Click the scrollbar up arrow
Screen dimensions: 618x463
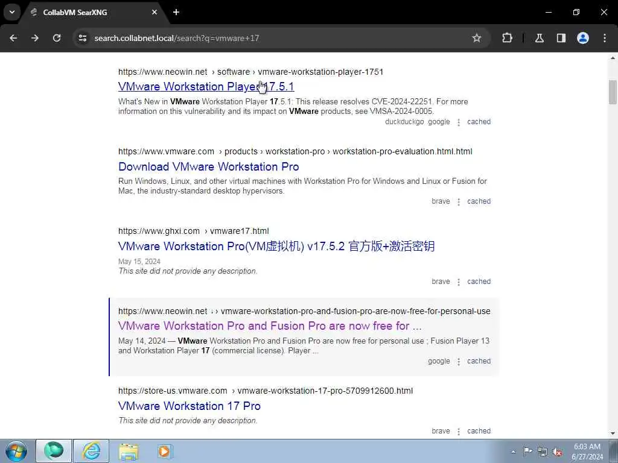pyautogui.click(x=613, y=58)
